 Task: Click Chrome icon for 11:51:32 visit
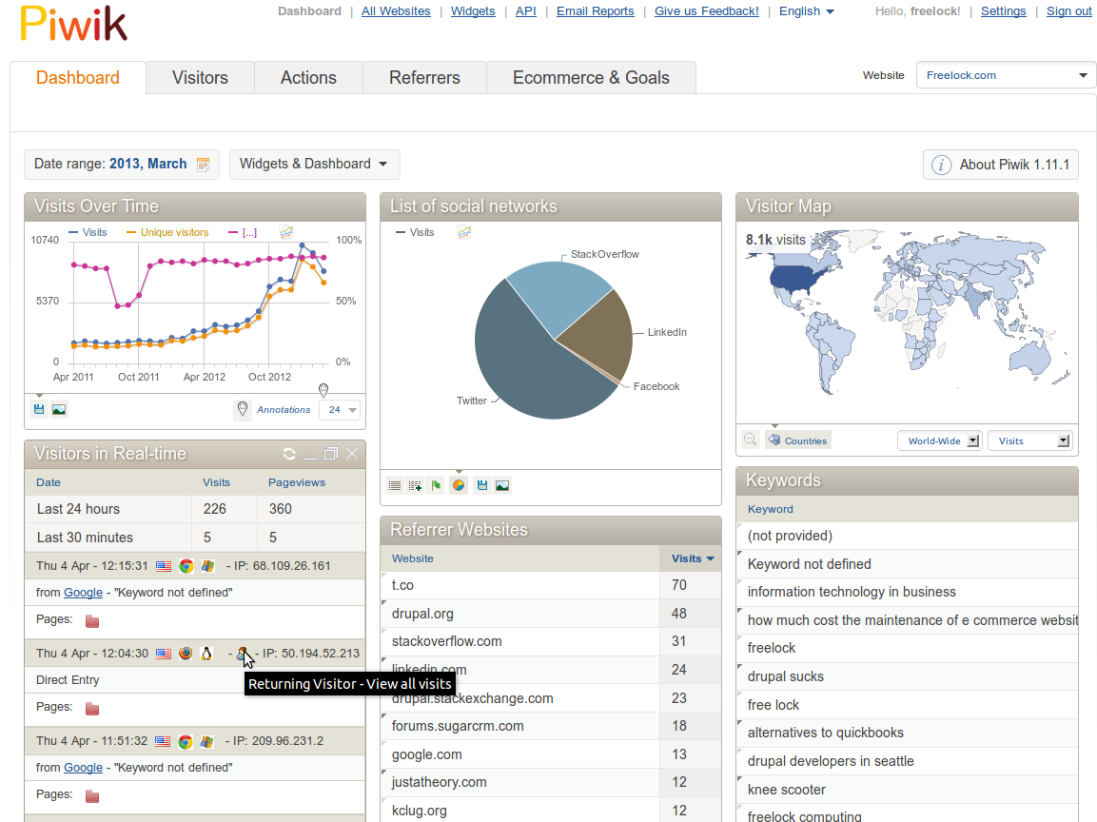click(x=186, y=741)
